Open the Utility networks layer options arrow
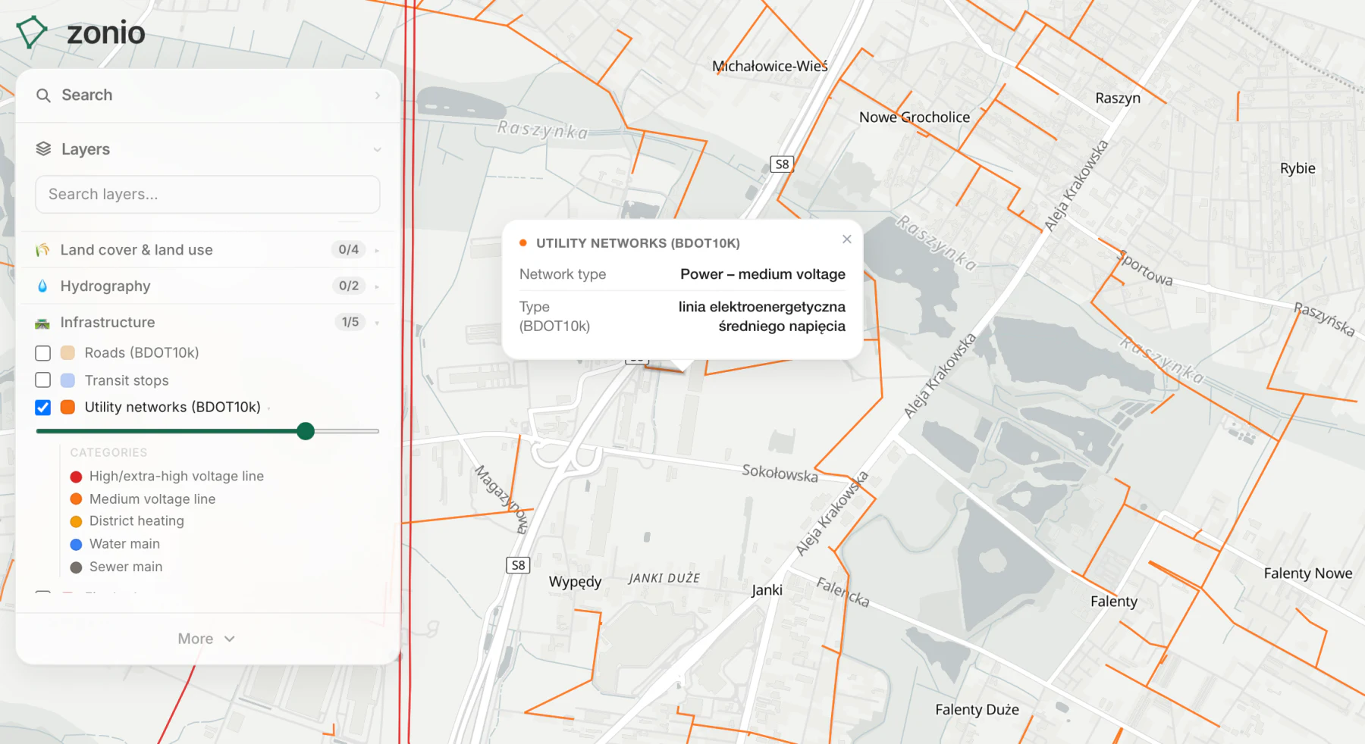 269,408
